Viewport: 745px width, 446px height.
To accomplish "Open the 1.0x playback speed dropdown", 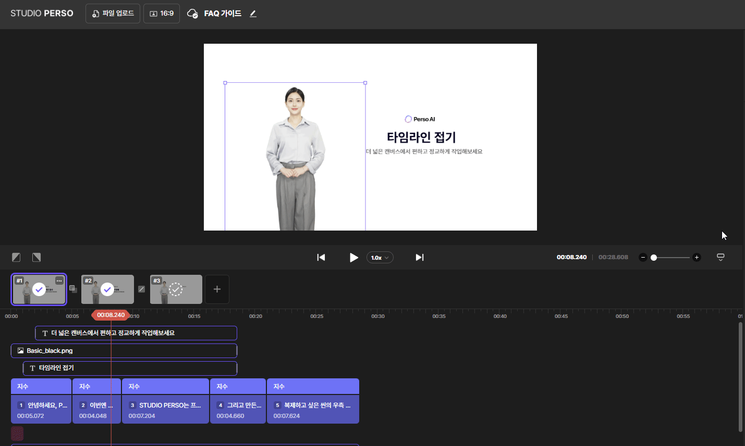I will [x=380, y=258].
